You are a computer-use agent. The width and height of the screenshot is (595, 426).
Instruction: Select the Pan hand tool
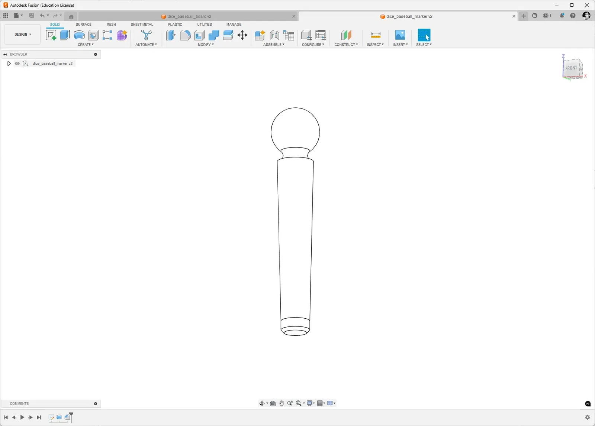282,403
